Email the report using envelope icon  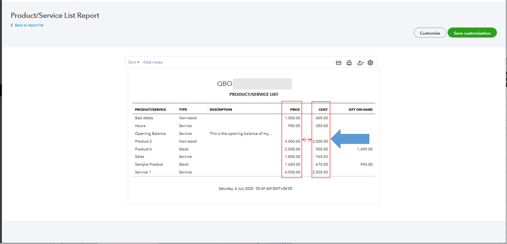(x=339, y=63)
